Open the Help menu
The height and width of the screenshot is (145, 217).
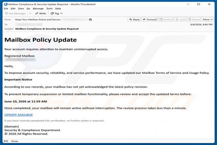coord(58,8)
